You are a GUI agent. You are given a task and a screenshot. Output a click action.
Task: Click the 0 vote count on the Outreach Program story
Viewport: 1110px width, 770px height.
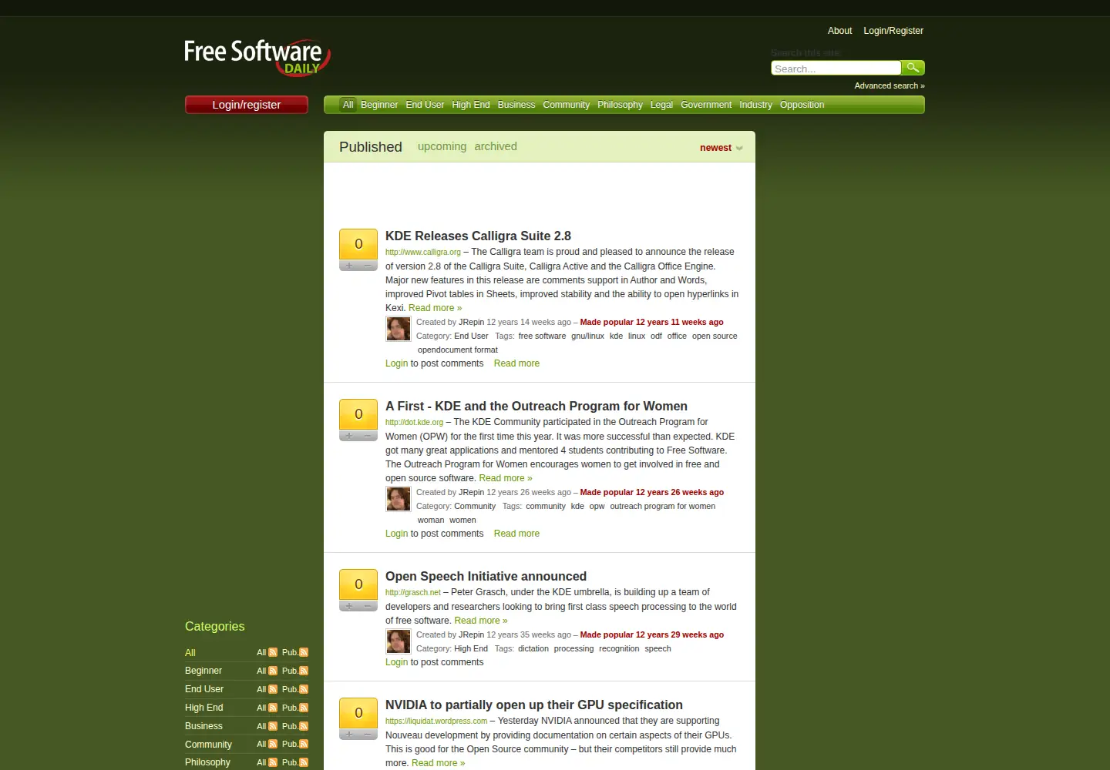click(x=358, y=414)
